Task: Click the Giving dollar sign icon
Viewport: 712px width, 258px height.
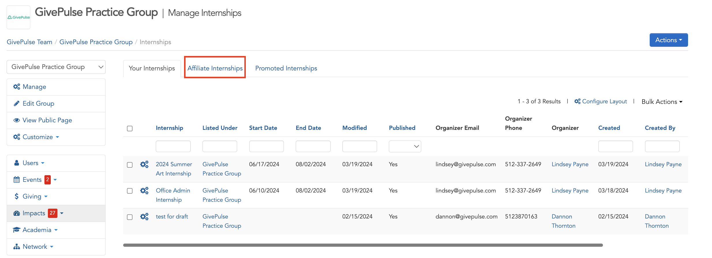Action: (17, 196)
